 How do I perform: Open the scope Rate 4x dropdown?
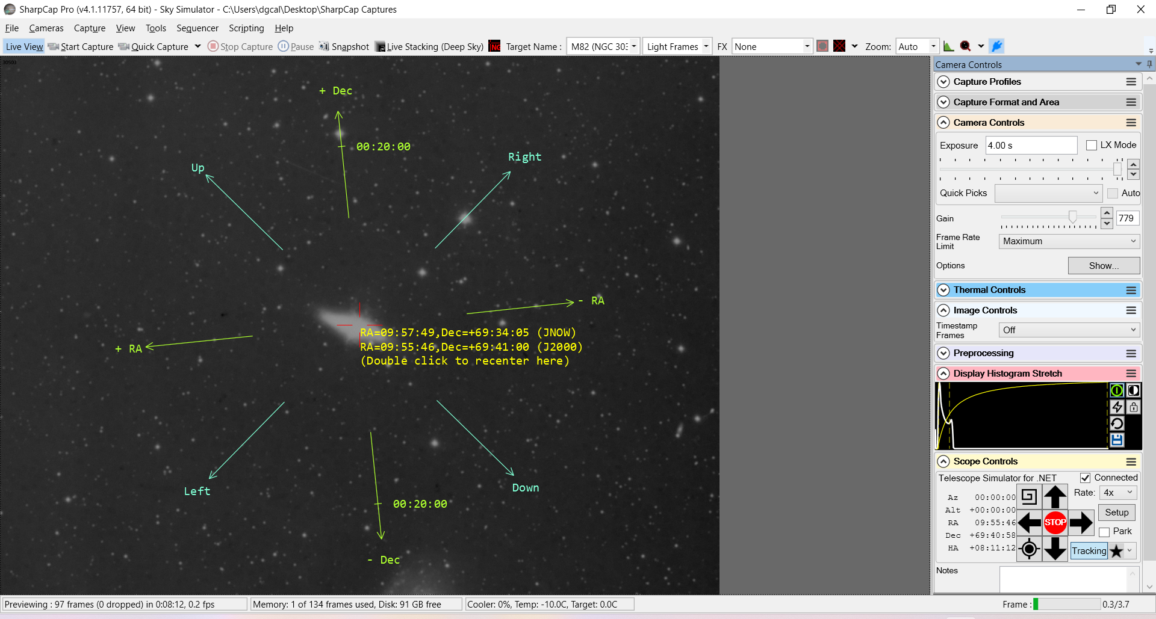coord(1118,493)
